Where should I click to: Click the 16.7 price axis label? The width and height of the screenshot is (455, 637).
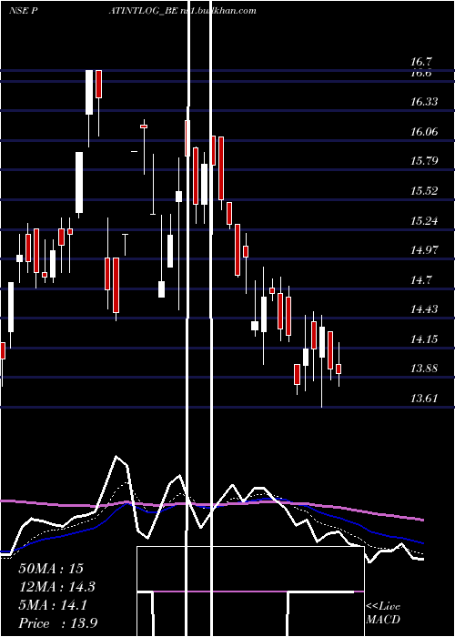[420, 62]
